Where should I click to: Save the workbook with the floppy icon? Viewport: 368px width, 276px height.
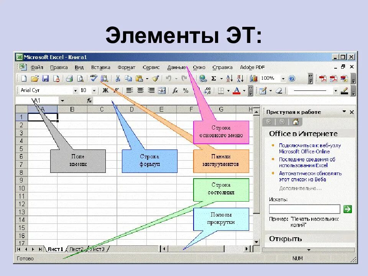point(45,78)
